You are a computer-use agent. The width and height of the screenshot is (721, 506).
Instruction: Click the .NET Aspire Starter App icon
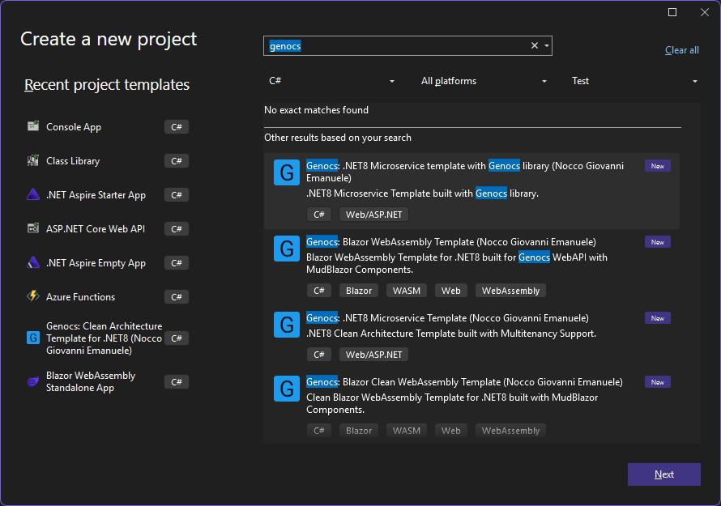click(x=33, y=195)
